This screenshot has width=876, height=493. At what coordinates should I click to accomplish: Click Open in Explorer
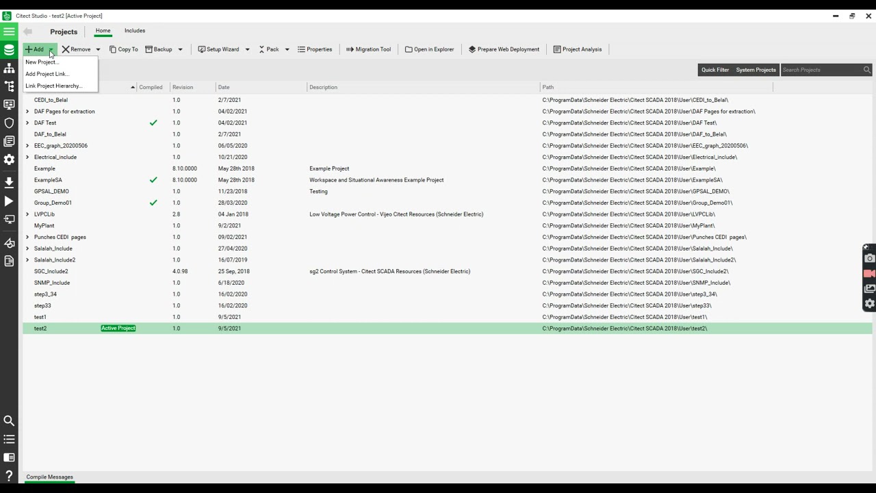coord(430,49)
